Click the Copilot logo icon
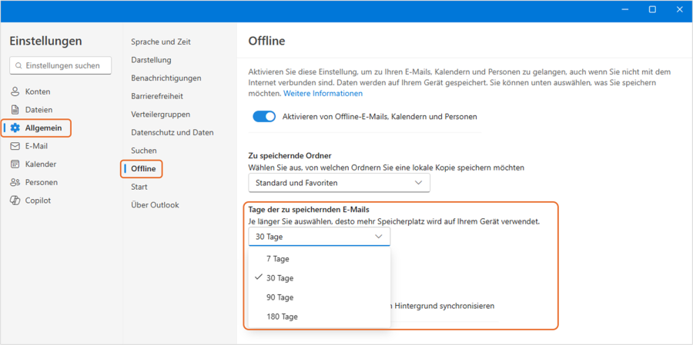The height and width of the screenshot is (345, 693). [15, 201]
